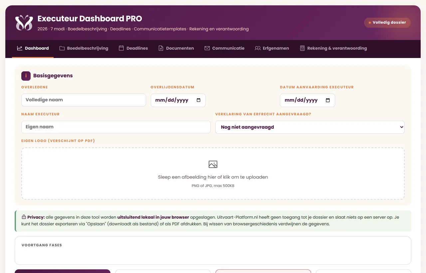Click the document icon beside Documenten
426x273 pixels.
(161, 48)
